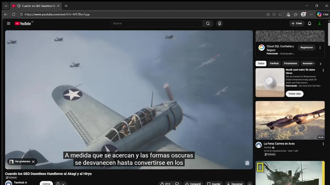Open the Yarnhub channel avatar under video
The image size is (330, 185).
pyautogui.click(x=9, y=183)
